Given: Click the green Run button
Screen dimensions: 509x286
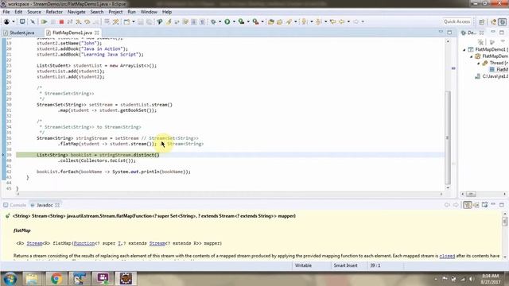Looking at the screenshot, I should pos(227,21).
